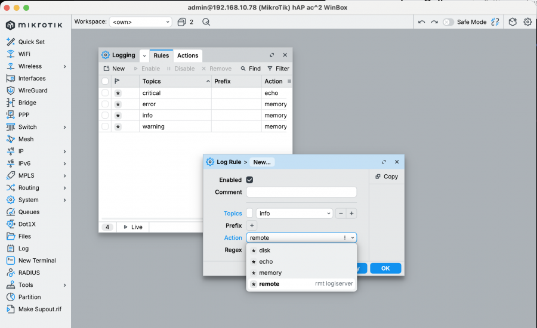Click the options dots in Action field
The height and width of the screenshot is (328, 537).
click(344, 237)
